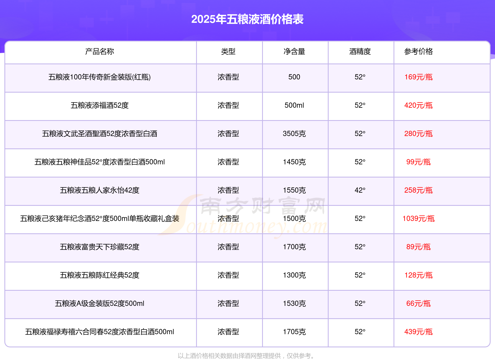This screenshot has width=495, height=360.
Task: Select the net content value 1450克
Action: [x=294, y=162]
